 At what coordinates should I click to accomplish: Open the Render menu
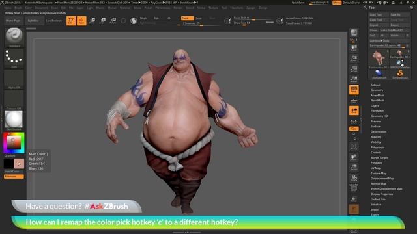tap(178, 8)
